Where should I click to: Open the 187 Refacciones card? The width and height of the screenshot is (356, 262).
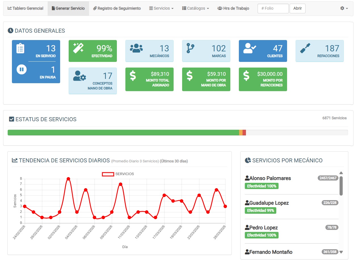[x=320, y=51]
